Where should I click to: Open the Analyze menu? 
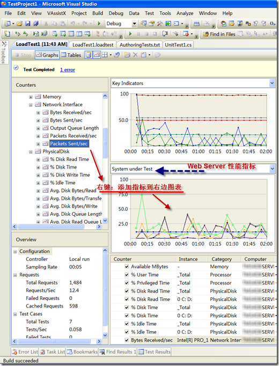pyautogui.click(x=185, y=13)
